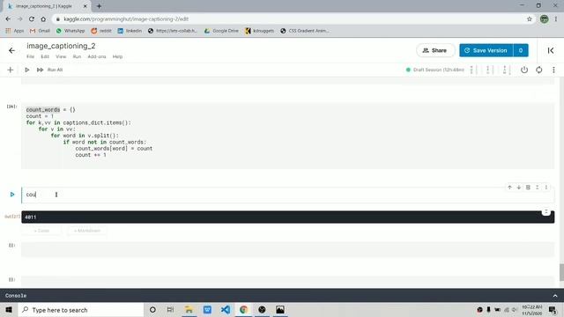Viewport: 564px width, 317px height.
Task: Add a new cell with plus icon
Action: click(x=10, y=70)
